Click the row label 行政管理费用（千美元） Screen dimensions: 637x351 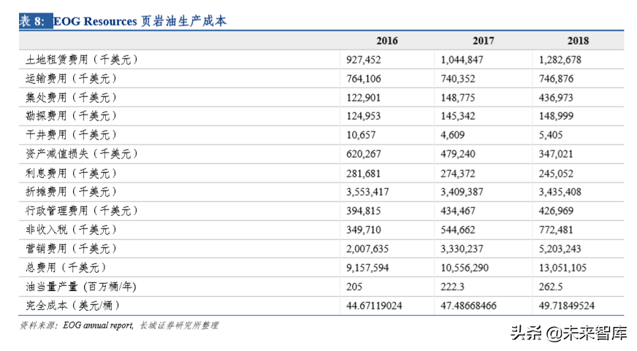point(82,211)
